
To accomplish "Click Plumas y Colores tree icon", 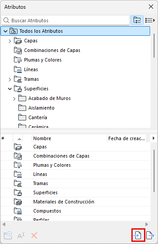I will [18, 60].
